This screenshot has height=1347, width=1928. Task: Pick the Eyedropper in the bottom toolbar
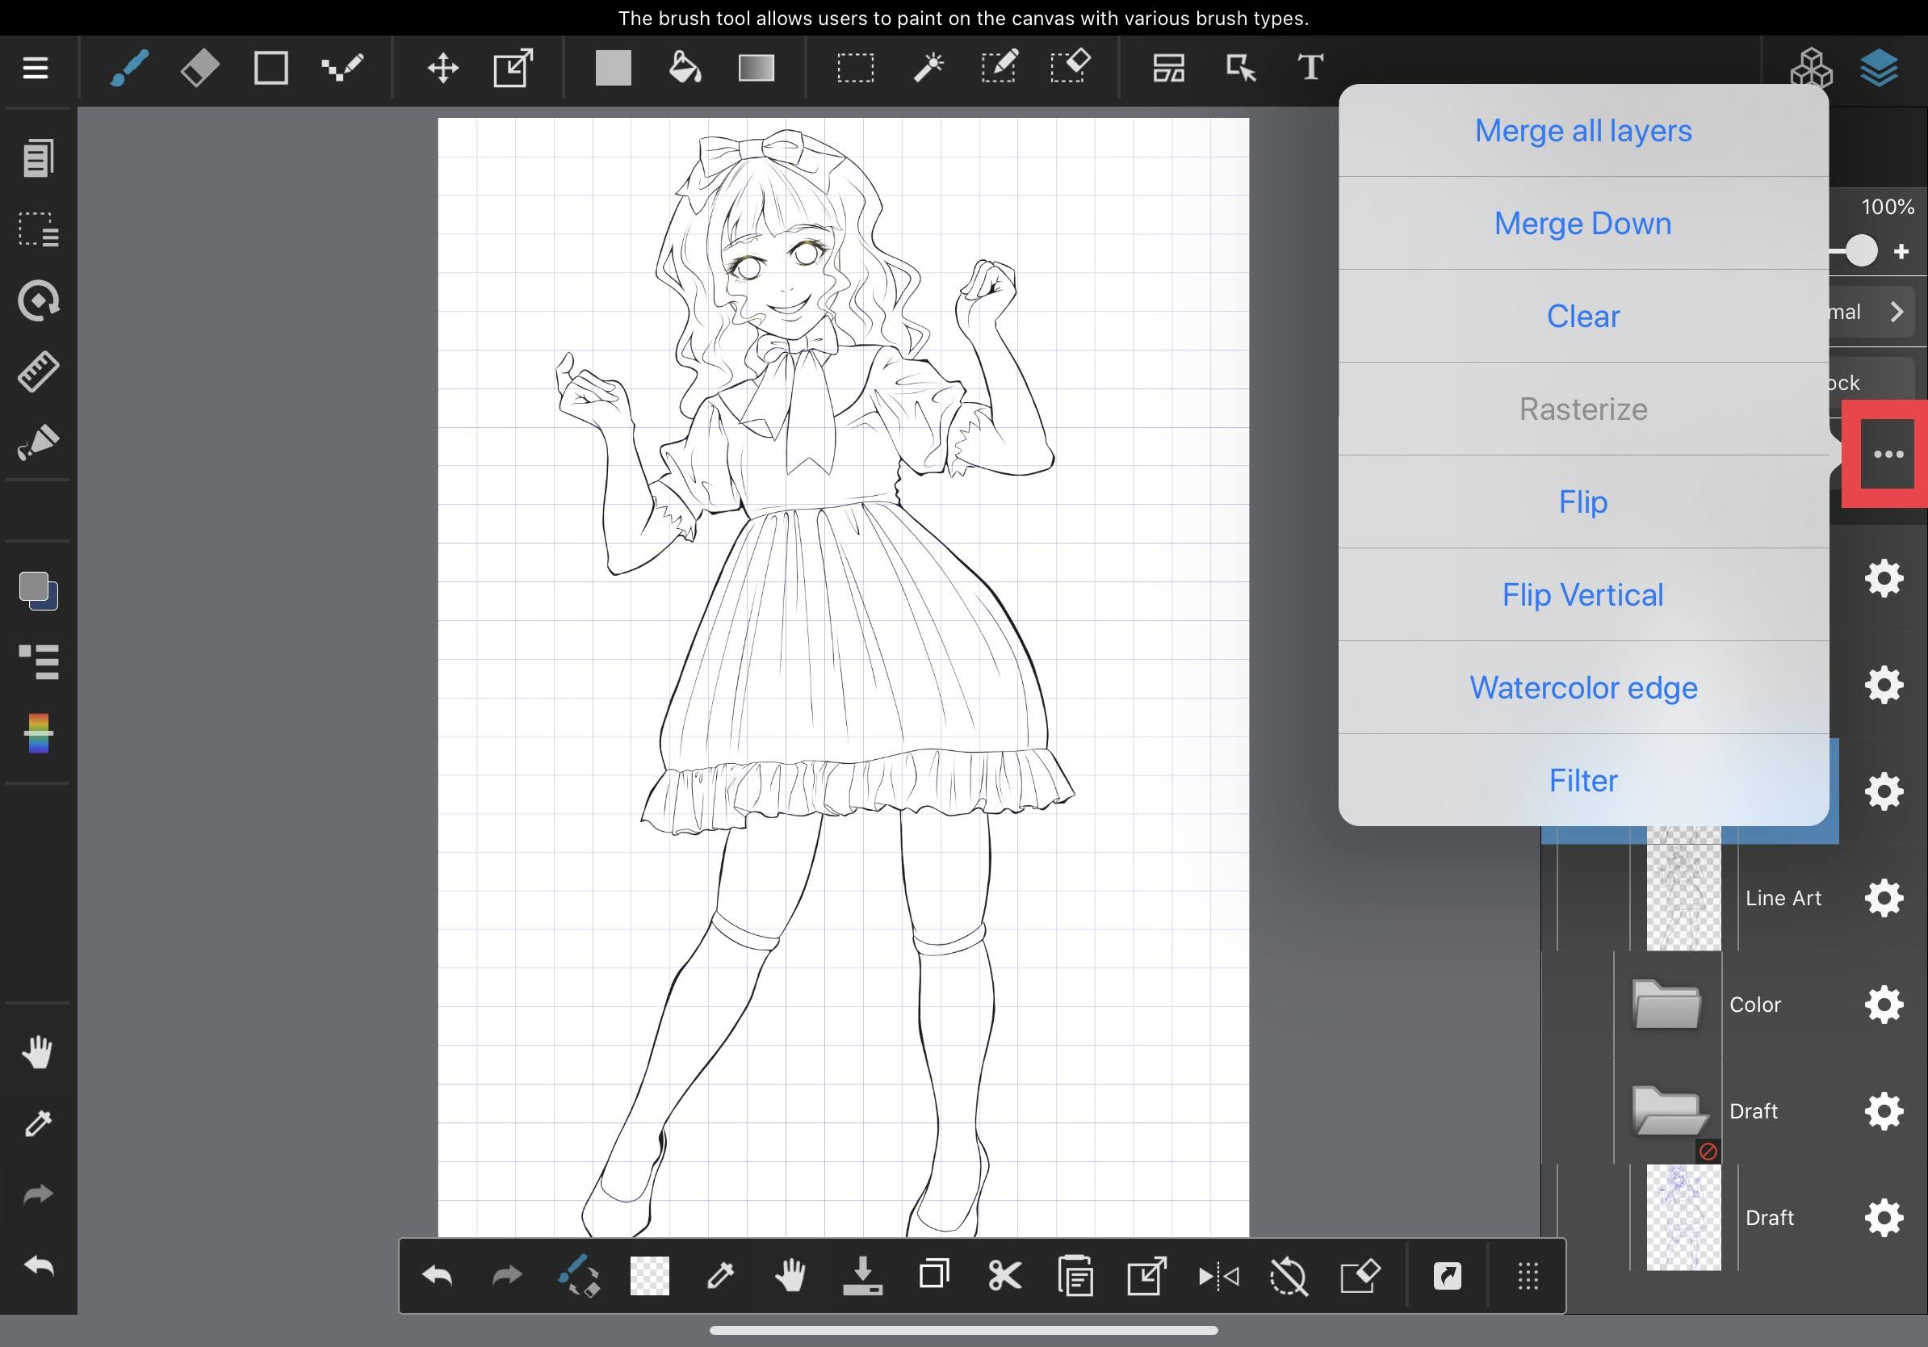[720, 1277]
